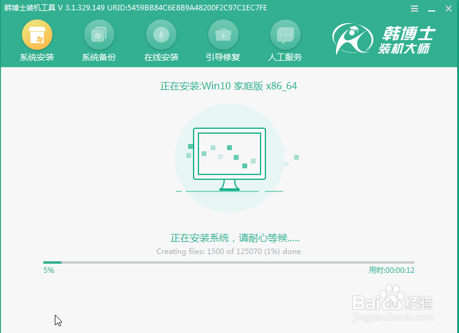Click the monitor installation illustration
Viewport: 459px width, 333px height.
click(x=229, y=158)
